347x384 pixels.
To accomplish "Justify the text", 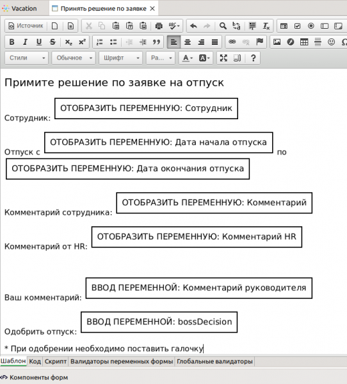I will coord(215,42).
